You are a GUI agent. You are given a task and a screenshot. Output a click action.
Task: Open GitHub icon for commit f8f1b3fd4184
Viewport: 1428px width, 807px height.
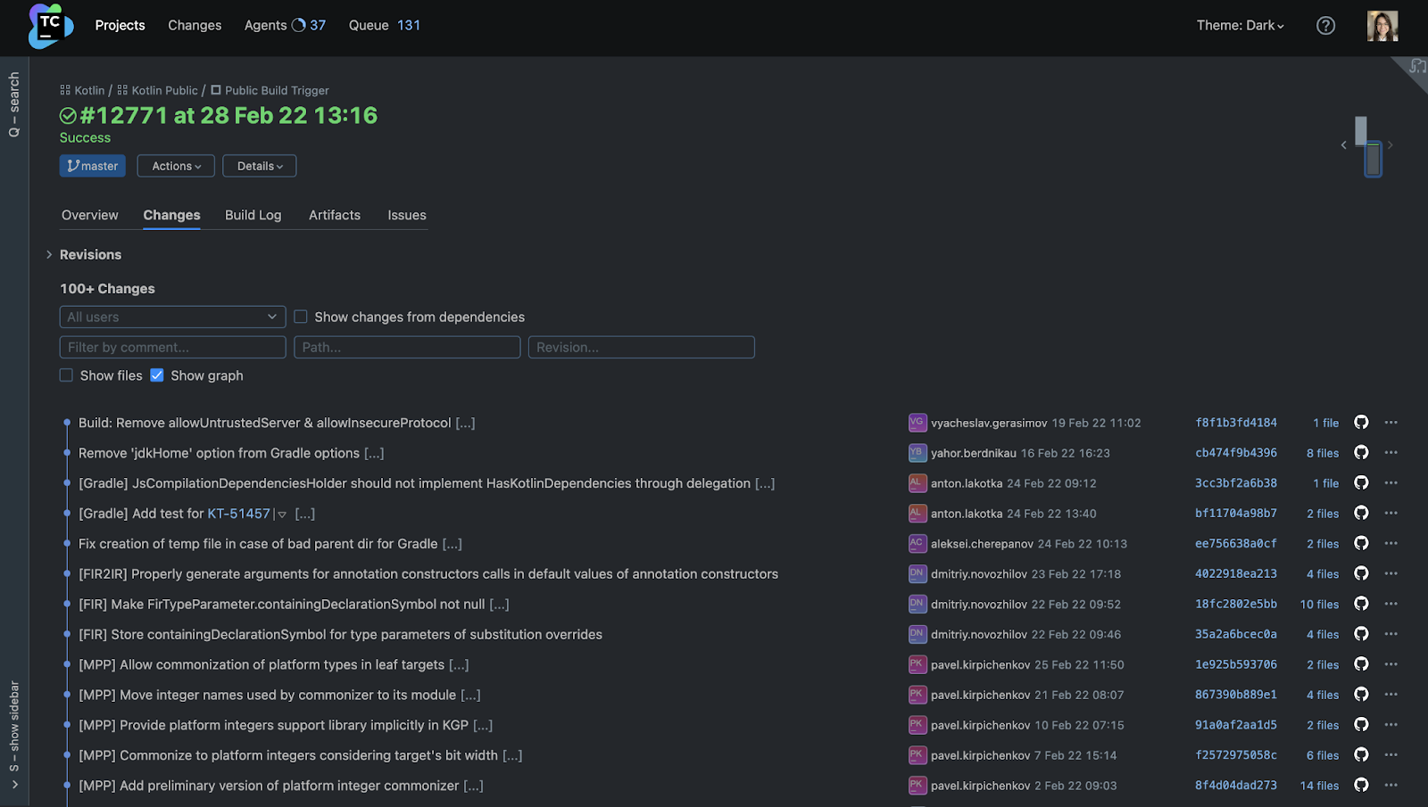[x=1361, y=423]
